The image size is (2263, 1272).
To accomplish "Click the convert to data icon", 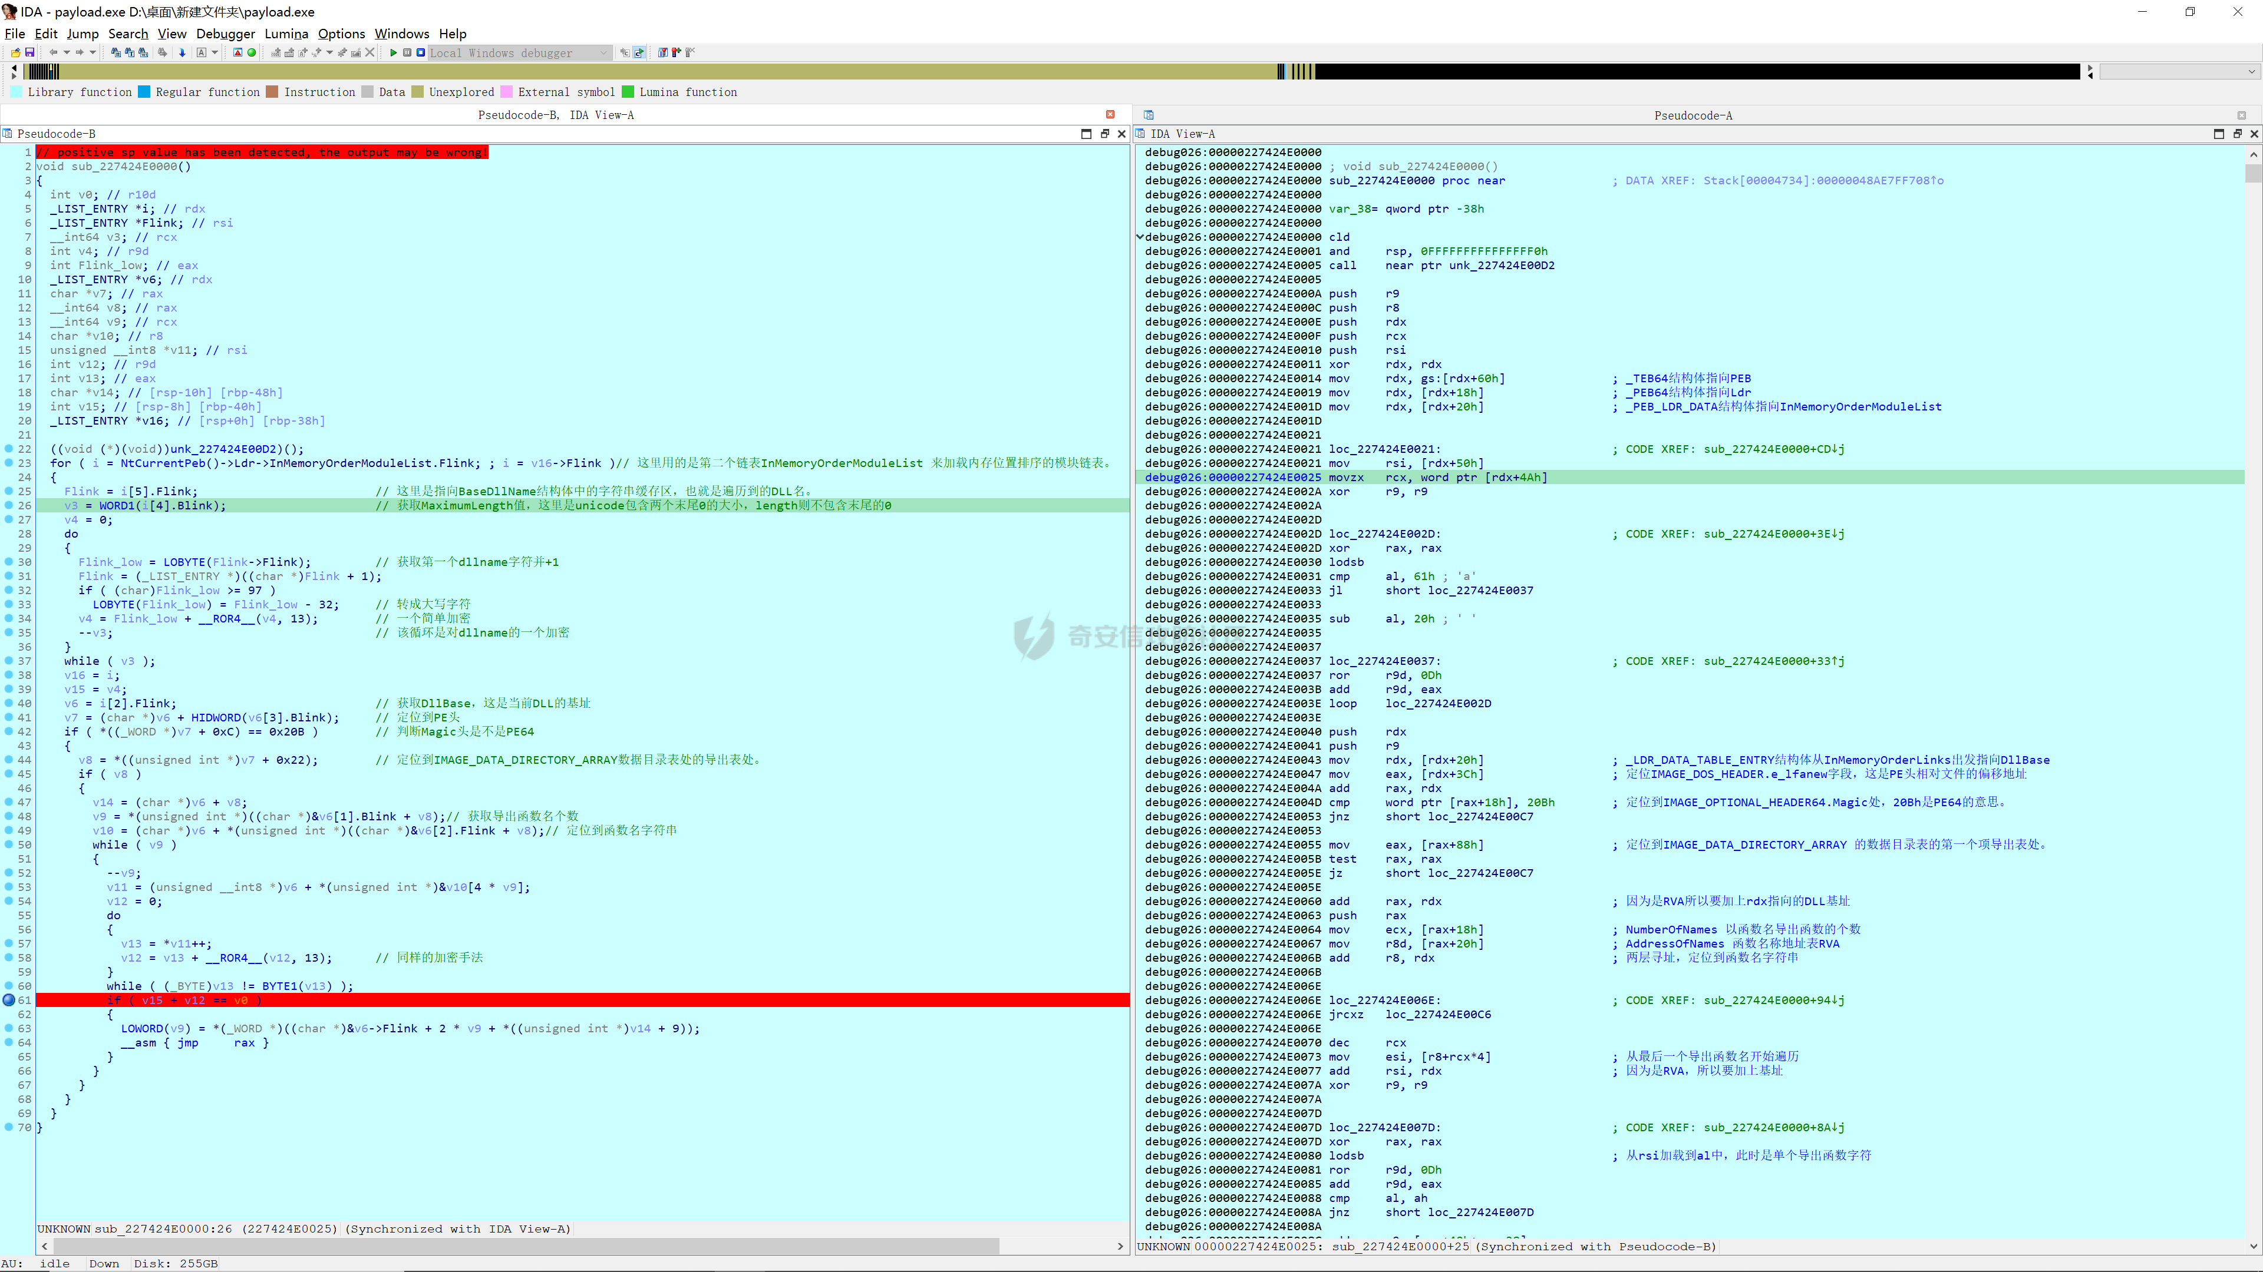I will 289,52.
